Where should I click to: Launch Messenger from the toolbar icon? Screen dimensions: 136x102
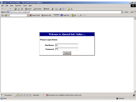tap(71, 9)
